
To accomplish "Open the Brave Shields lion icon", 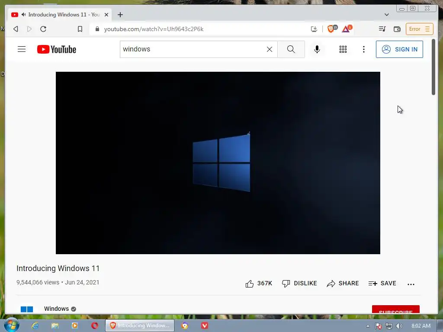I will pyautogui.click(x=332, y=29).
